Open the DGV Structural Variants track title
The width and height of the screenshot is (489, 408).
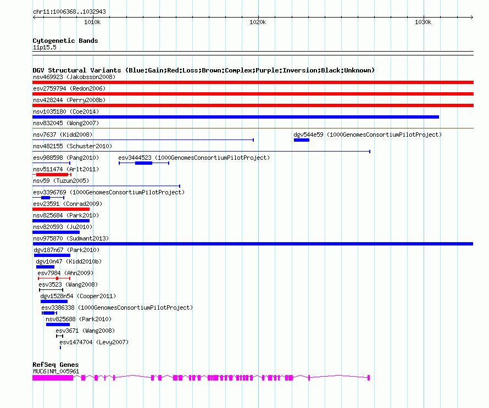coord(204,70)
